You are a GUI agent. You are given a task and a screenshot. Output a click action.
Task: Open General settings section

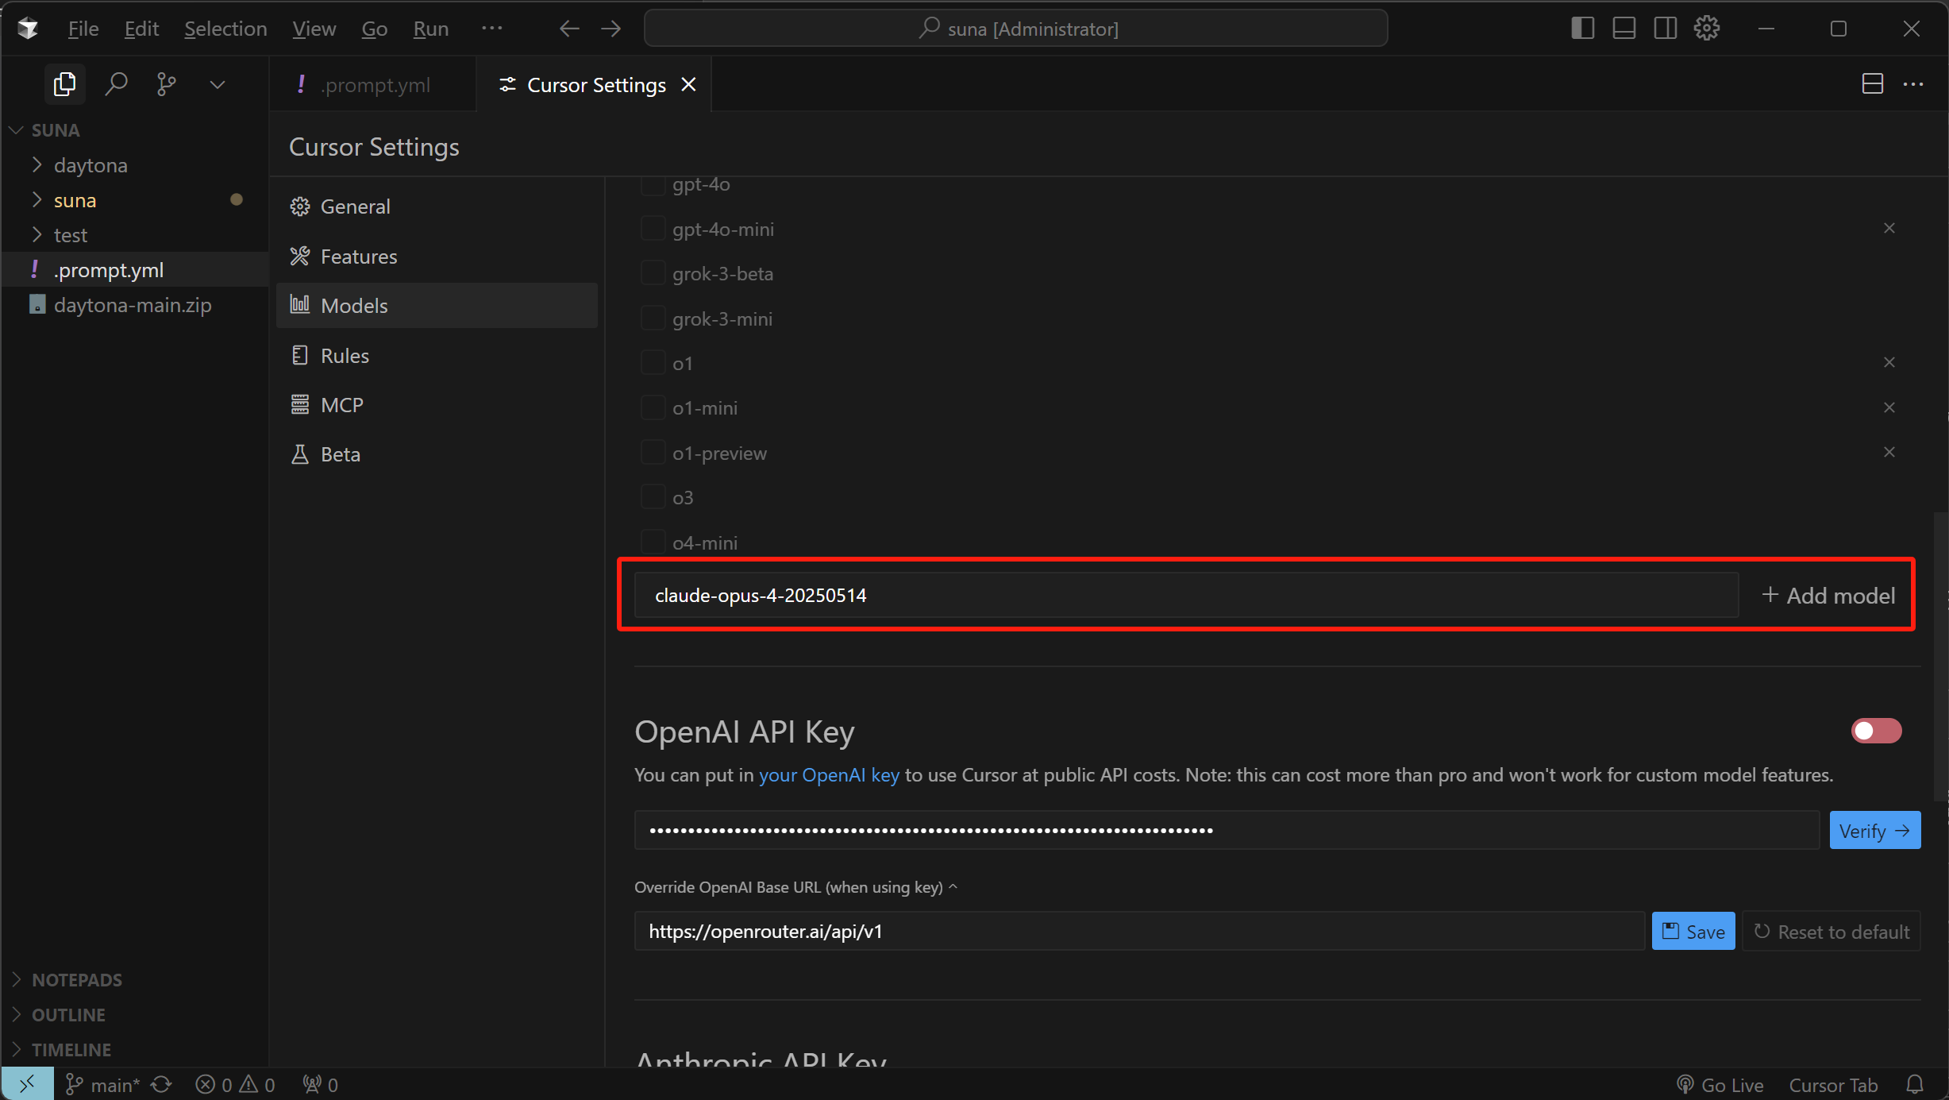[x=437, y=206]
